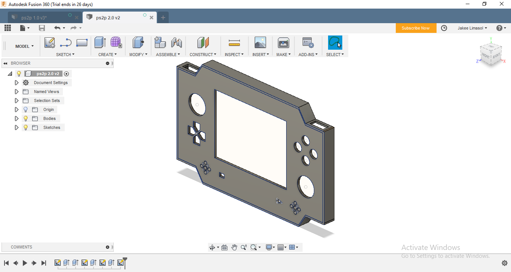
Task: Select the Line sketch tool
Action: point(66,43)
